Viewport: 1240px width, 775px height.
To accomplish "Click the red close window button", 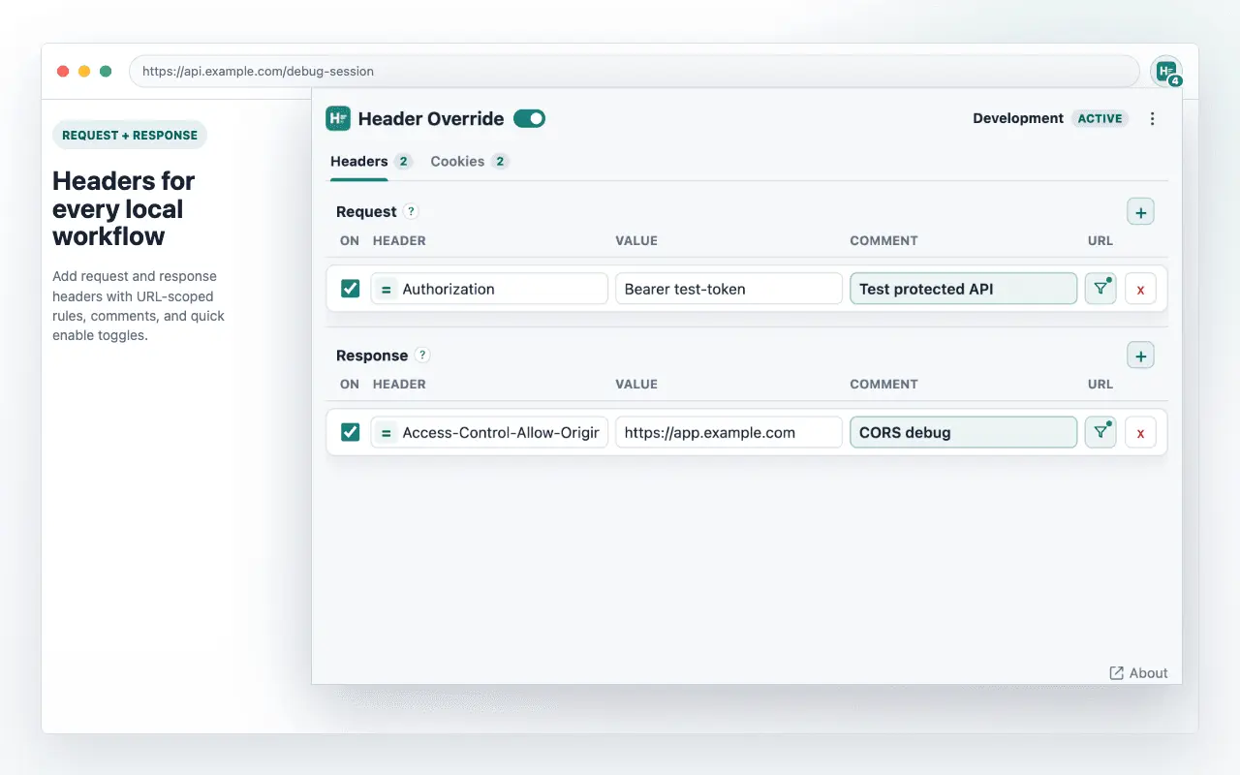I will coord(63,71).
